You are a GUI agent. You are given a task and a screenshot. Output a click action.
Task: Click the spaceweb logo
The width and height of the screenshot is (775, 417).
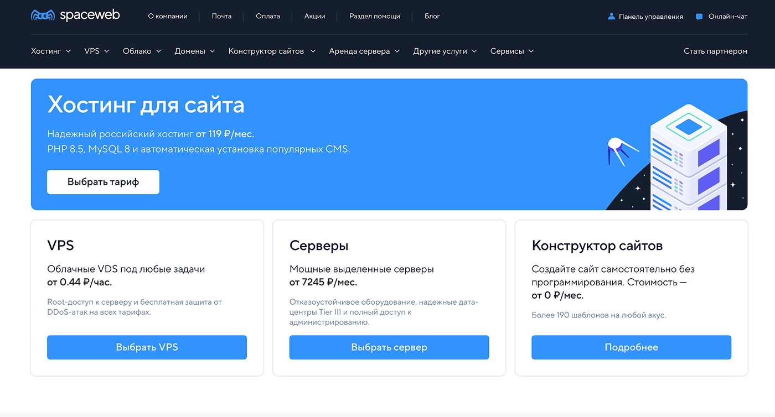75,15
